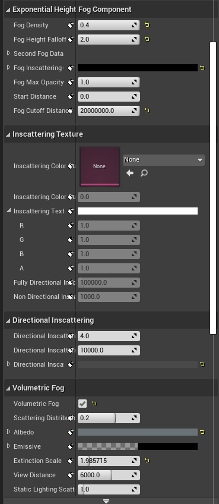Click Fog Density field with 0.4
This screenshot has width=219, height=504.
pos(109,25)
